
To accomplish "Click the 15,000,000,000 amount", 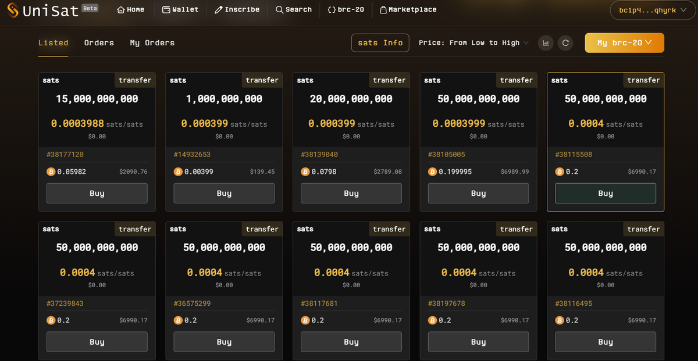I will tap(97, 99).
